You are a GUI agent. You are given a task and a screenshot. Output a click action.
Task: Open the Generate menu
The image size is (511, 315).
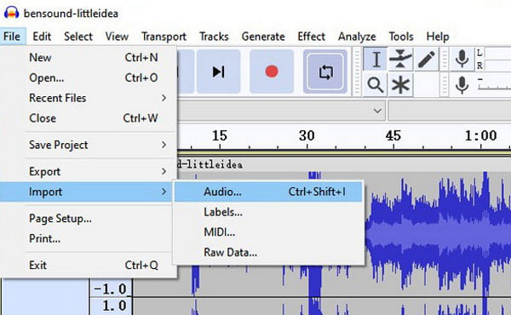263,37
